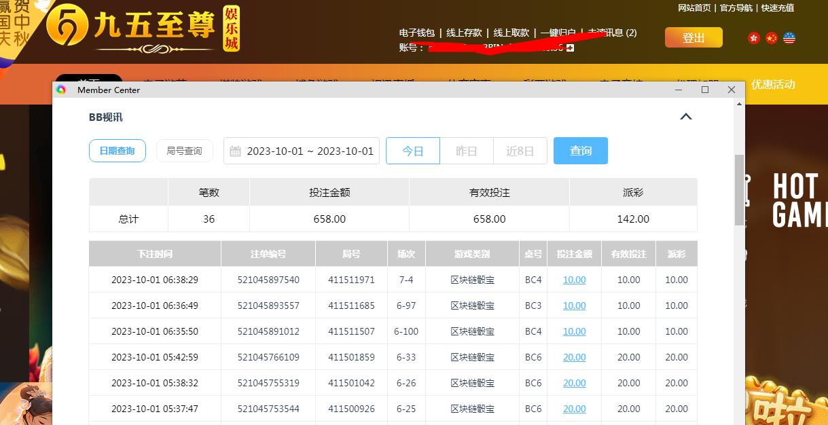The height and width of the screenshot is (425, 828).
Task: Open bet amount link for 06:35:50 row
Action: 575,331
